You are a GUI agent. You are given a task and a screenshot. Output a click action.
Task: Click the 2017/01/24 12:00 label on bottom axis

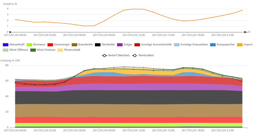click(134, 131)
